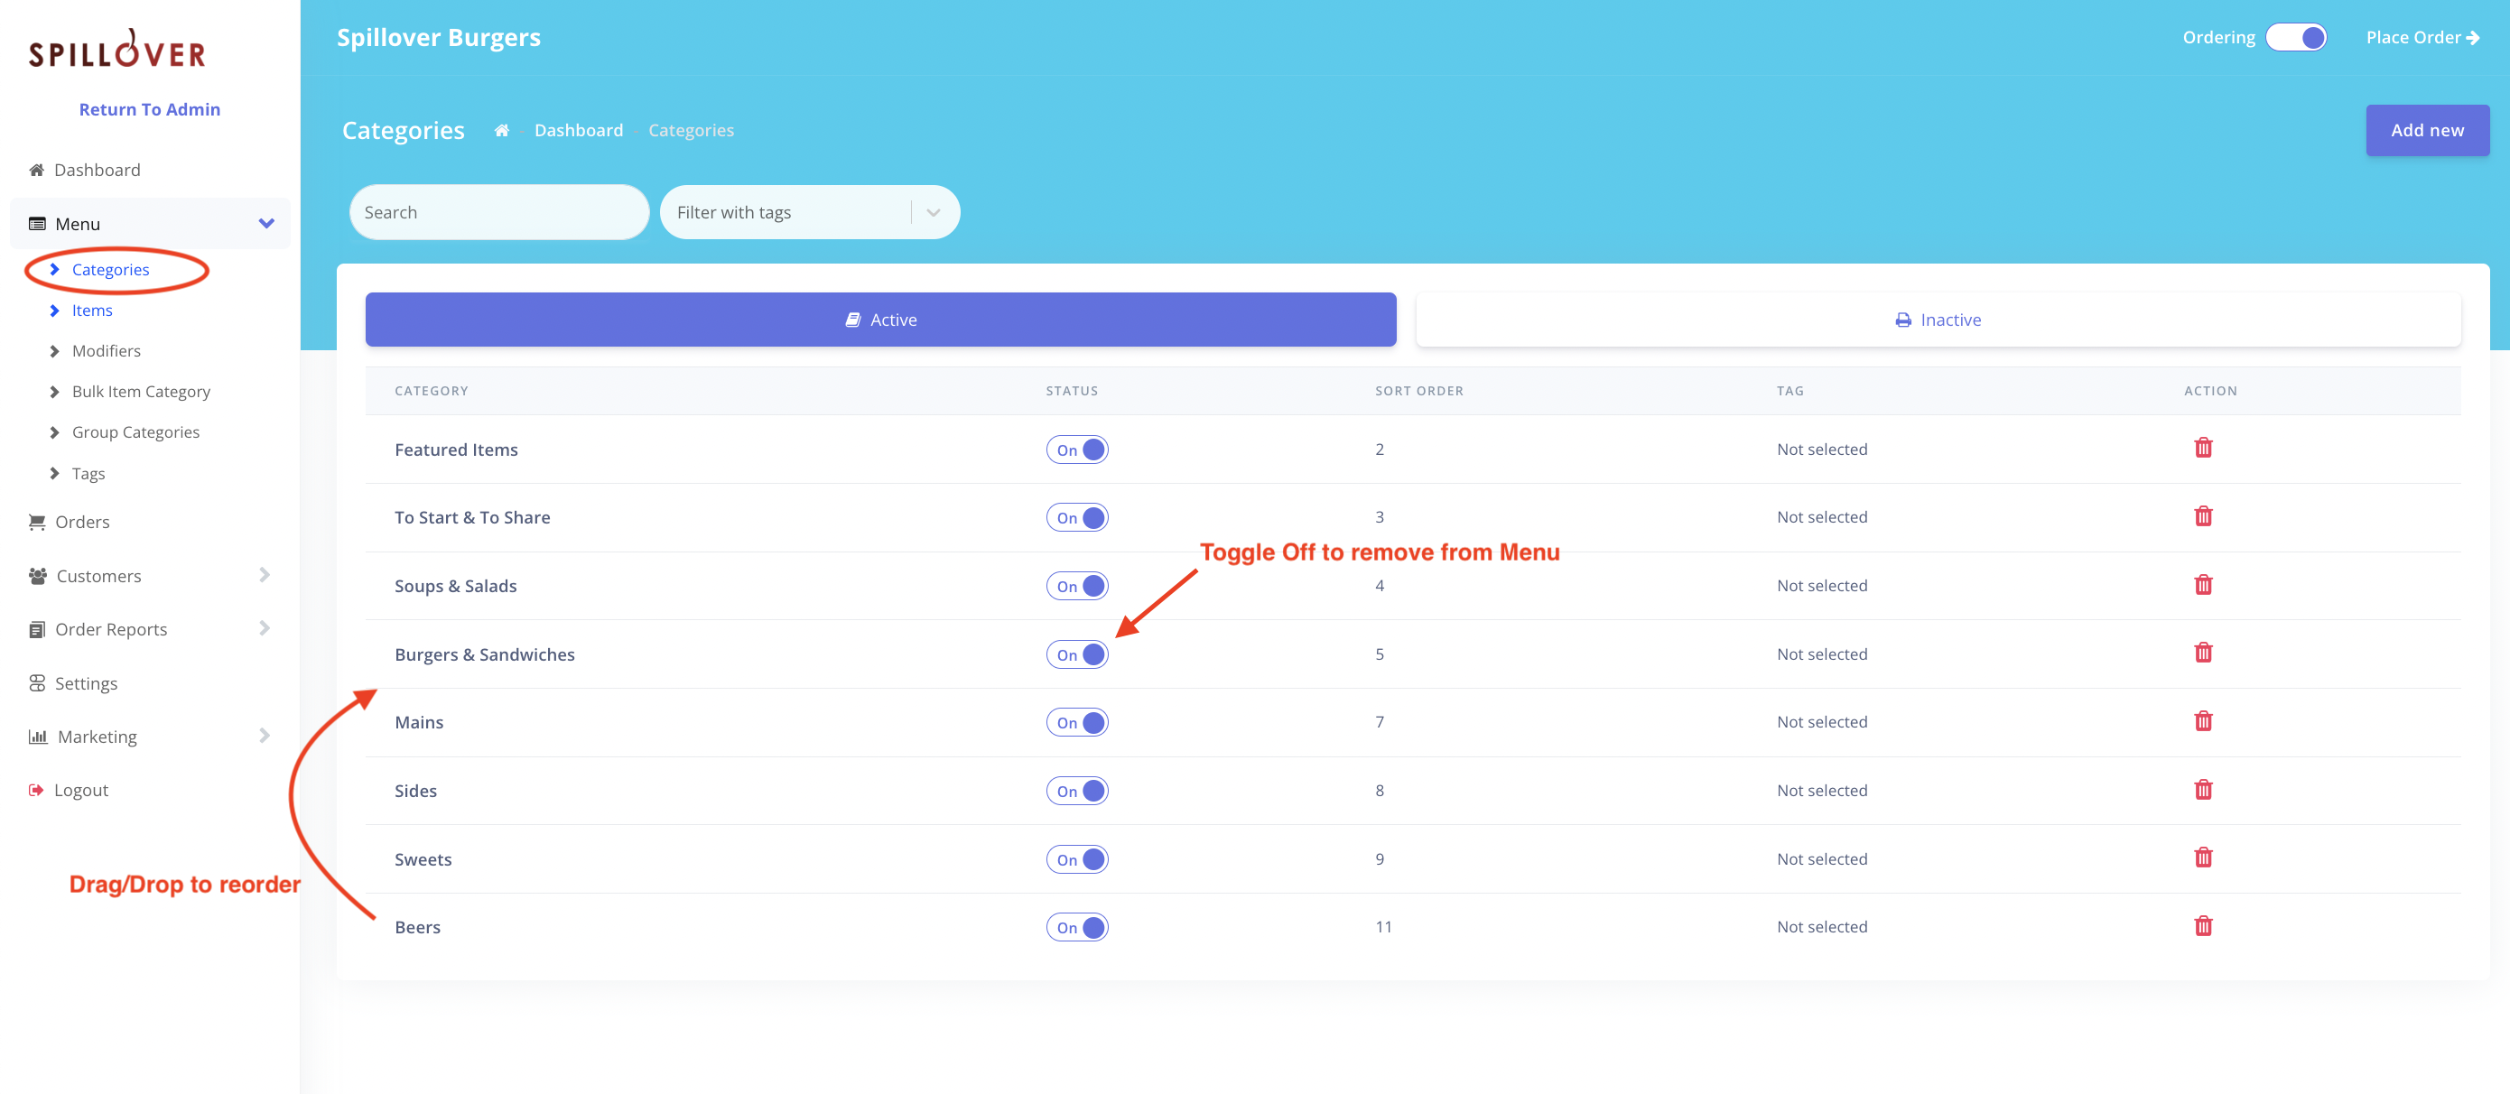The image size is (2510, 1094).
Task: Click the Order Reports document icon
Action: click(37, 629)
